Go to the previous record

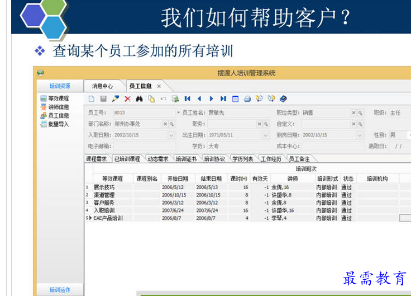coord(199,98)
